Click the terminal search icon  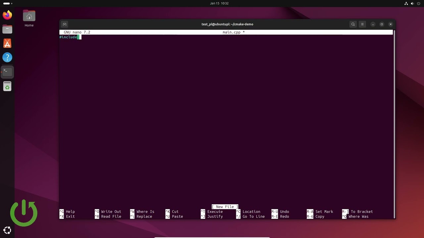(x=353, y=24)
